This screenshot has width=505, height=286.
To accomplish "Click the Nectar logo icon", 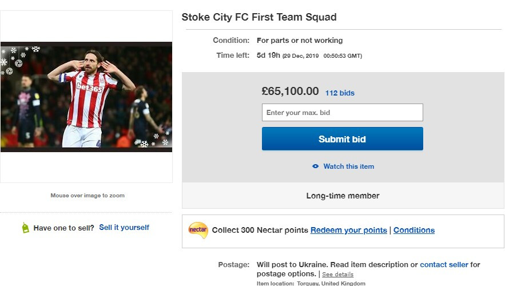I will point(198,230).
